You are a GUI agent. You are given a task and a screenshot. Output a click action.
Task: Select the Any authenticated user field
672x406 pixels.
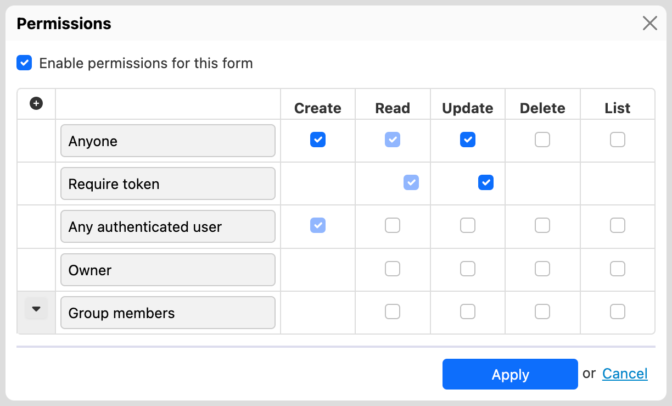[167, 226]
